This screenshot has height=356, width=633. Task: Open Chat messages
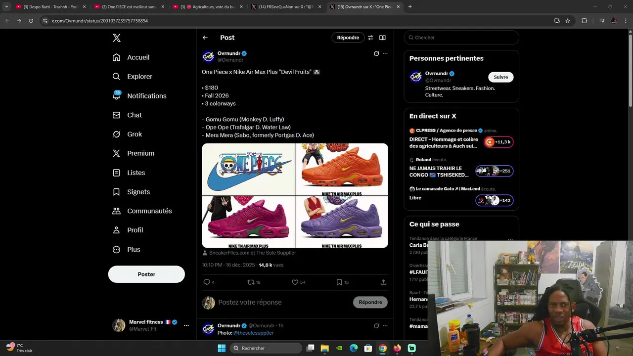coord(127,115)
